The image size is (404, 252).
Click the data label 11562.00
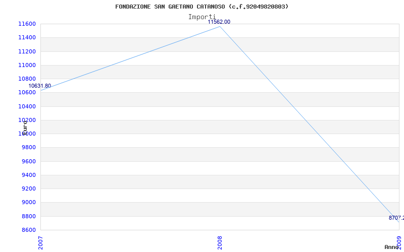point(219,22)
